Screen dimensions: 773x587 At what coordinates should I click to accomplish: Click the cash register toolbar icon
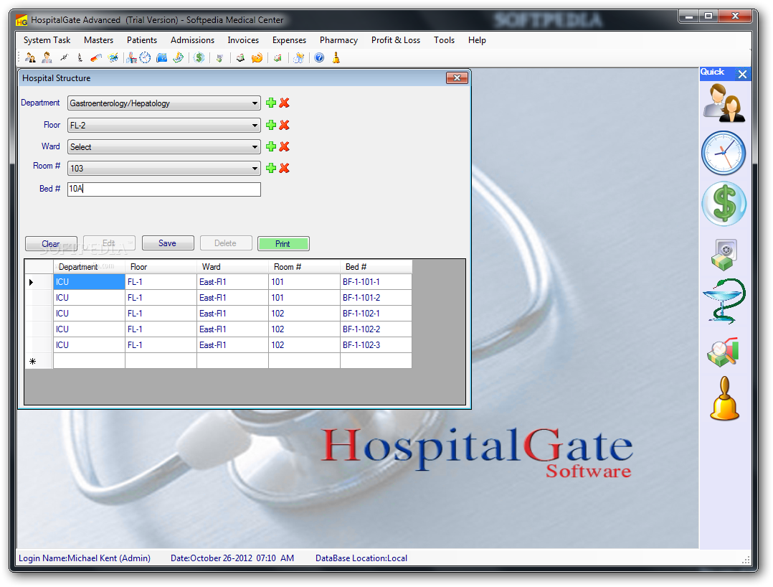(240, 57)
